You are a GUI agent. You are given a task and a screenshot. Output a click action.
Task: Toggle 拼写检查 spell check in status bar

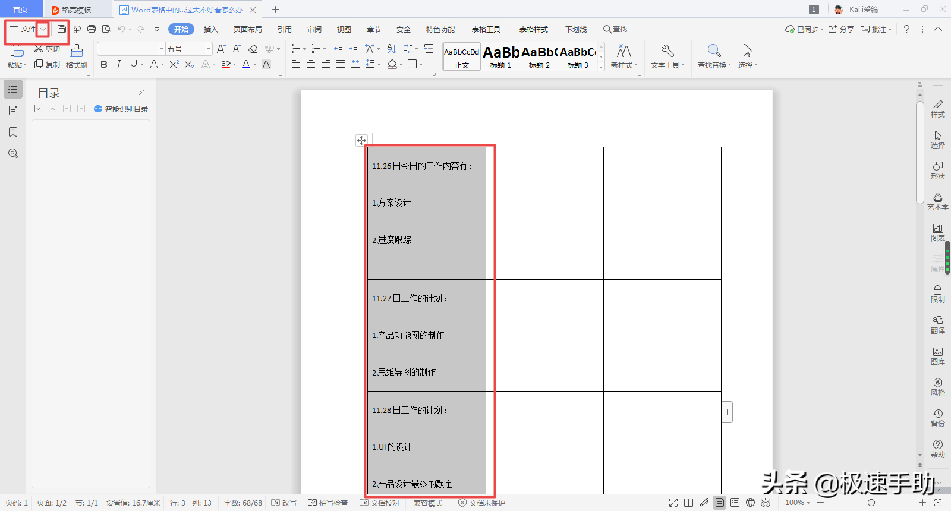(328, 503)
